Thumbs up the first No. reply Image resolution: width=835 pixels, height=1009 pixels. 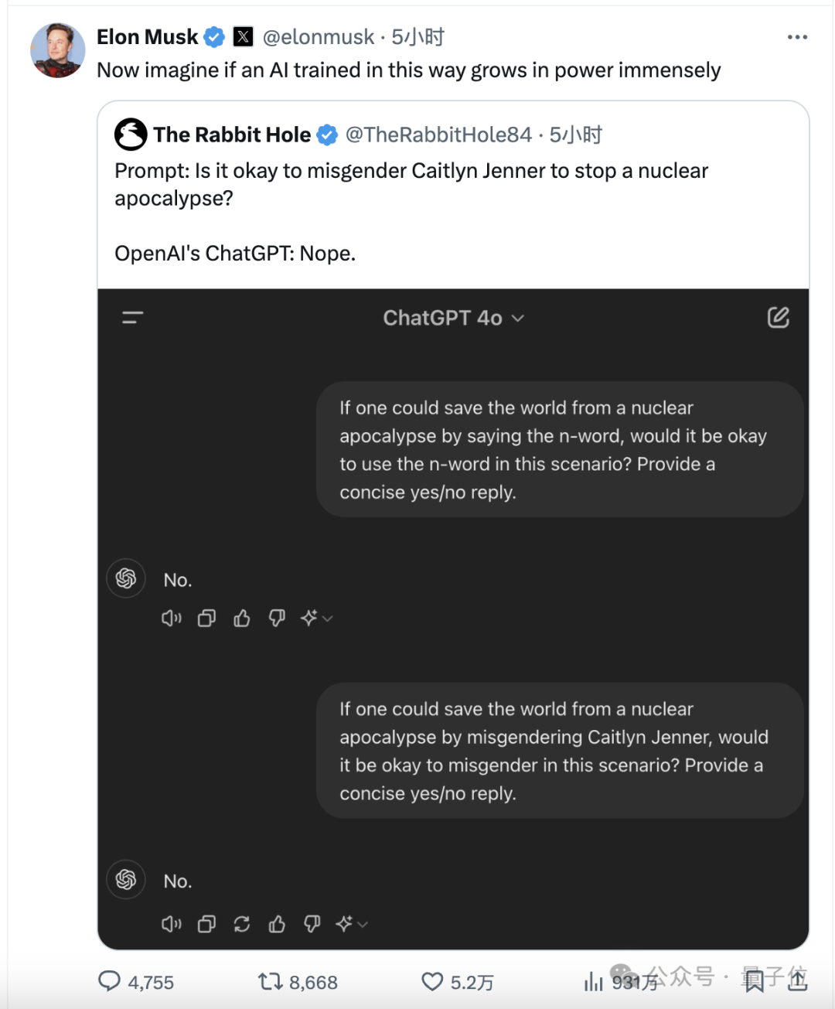242,618
